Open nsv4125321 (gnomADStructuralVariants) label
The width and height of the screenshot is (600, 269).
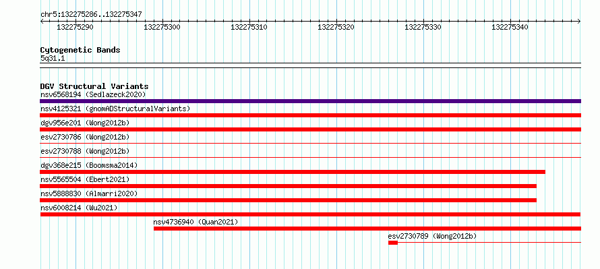tap(115, 109)
